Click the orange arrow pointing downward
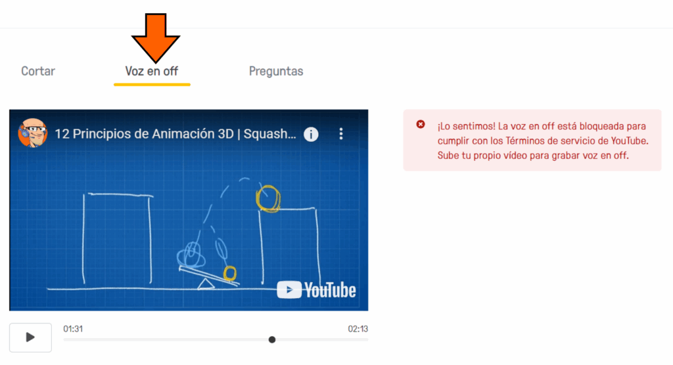Image resolution: width=673 pixels, height=365 pixels. [x=155, y=37]
